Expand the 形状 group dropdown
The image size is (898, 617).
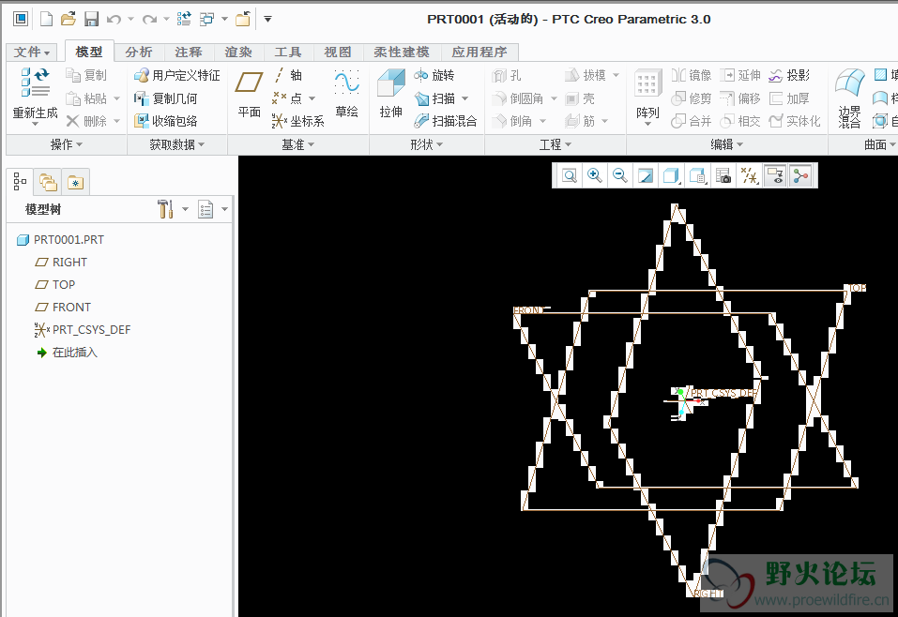(x=427, y=144)
